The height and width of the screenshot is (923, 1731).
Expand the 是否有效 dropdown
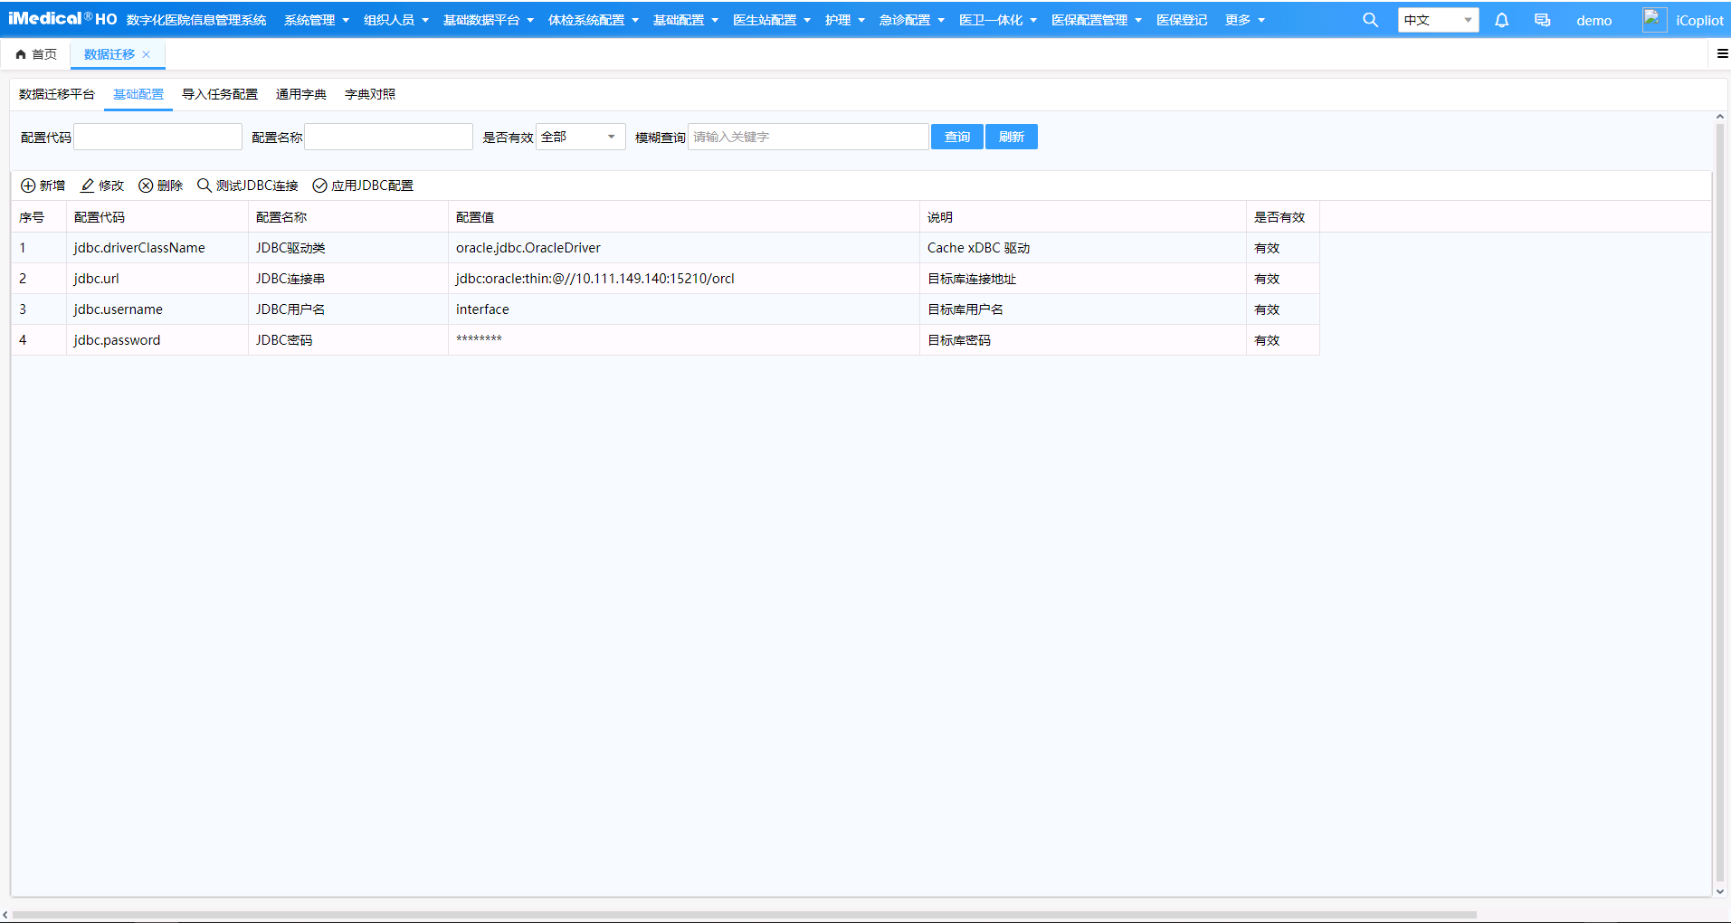point(581,137)
